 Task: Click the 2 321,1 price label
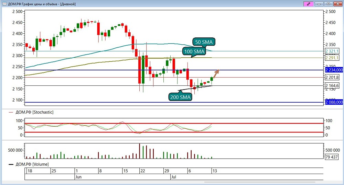coord(332,51)
